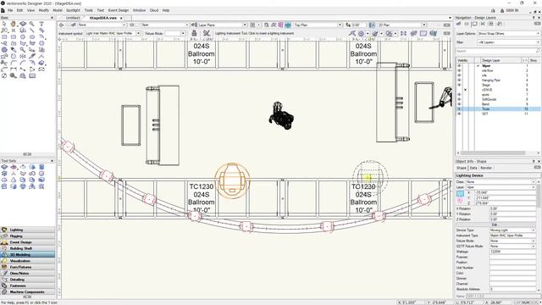Sign in via account button in title bar
Image resolution: width=542 pixels, height=305 pixels.
pyautogui.click(x=510, y=11)
